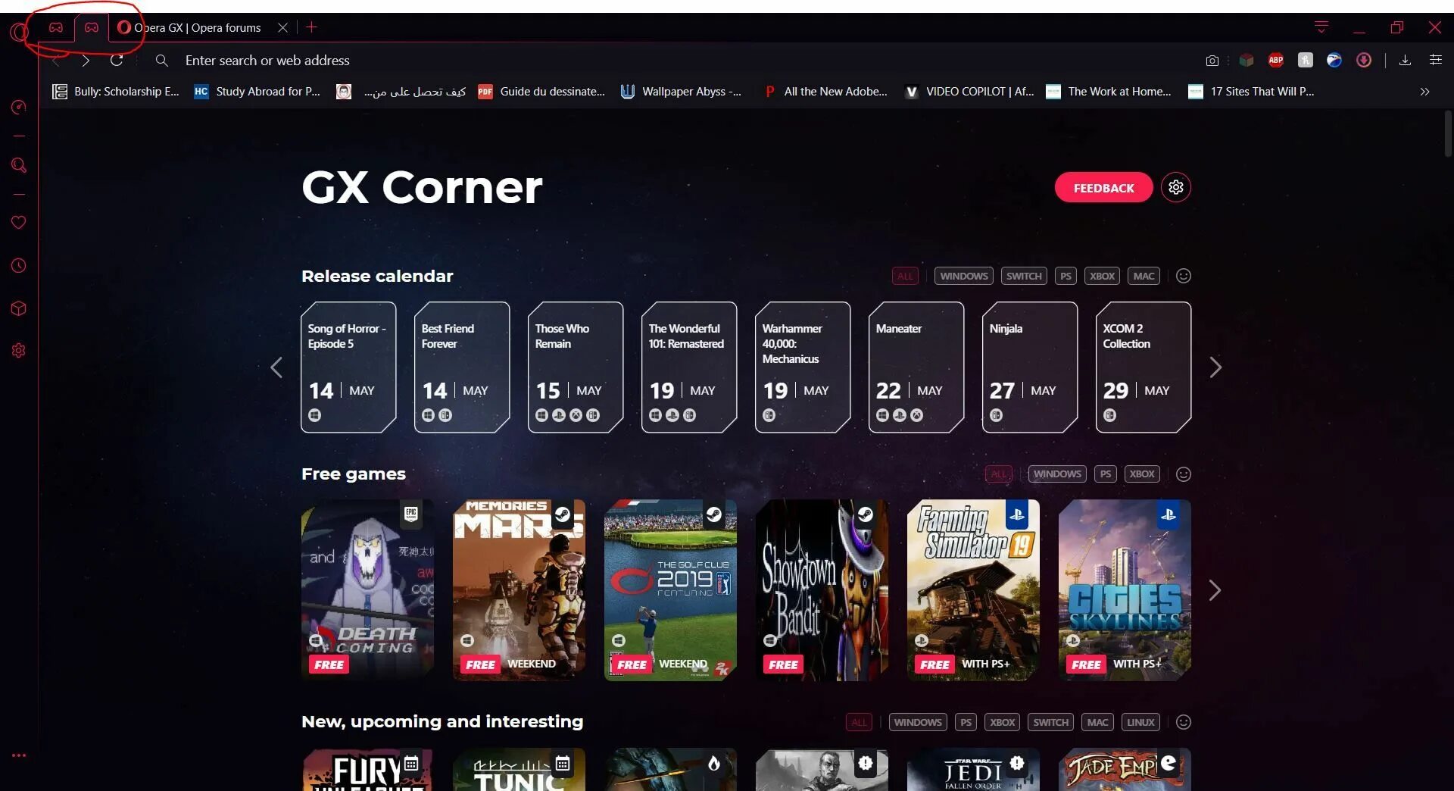Viewport: 1454px width, 791px height.
Task: Show next Release calendar entries
Action: [x=1215, y=367]
